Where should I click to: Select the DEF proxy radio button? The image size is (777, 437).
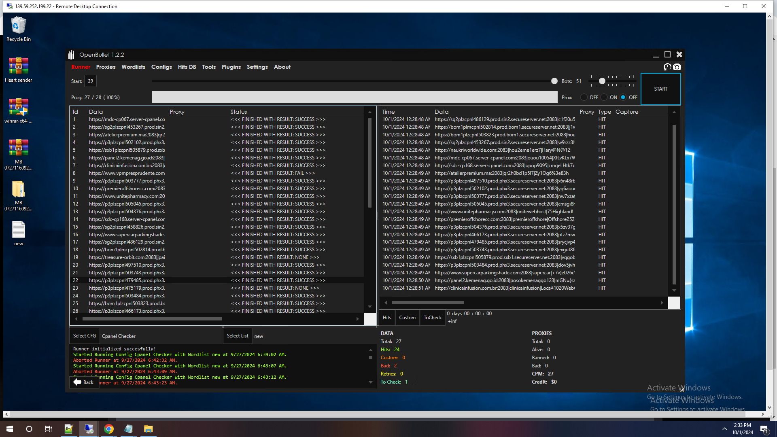(584, 98)
